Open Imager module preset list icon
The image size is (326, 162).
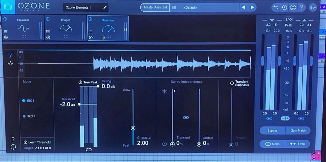click(x=48, y=32)
